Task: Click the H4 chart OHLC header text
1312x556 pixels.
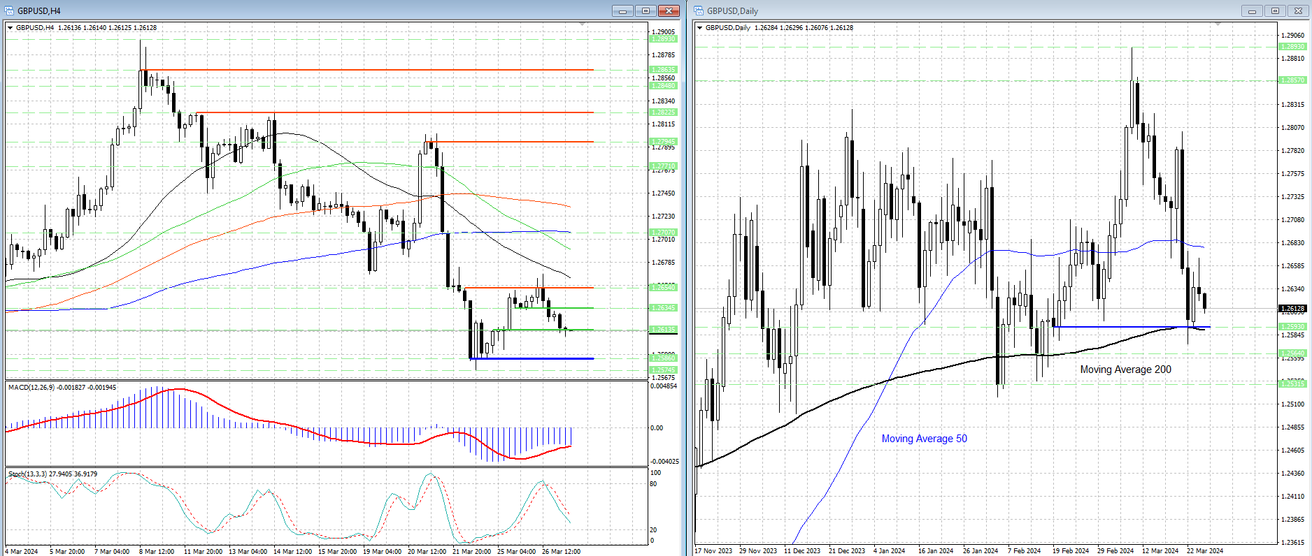Action: click(x=86, y=28)
